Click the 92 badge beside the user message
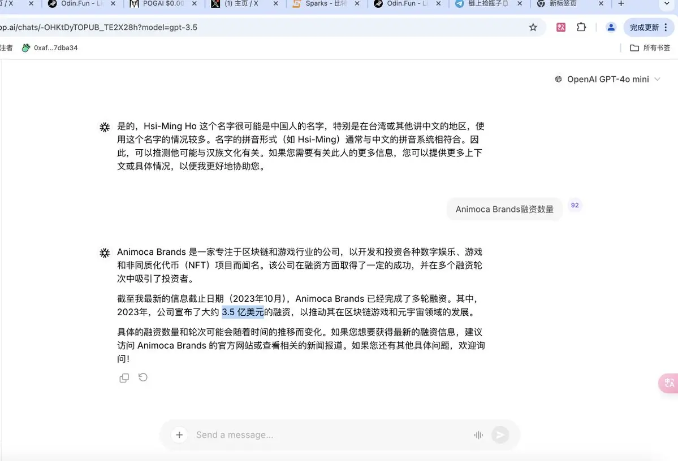 (x=575, y=205)
